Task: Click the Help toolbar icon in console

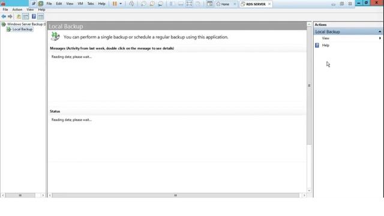Action: point(34,16)
